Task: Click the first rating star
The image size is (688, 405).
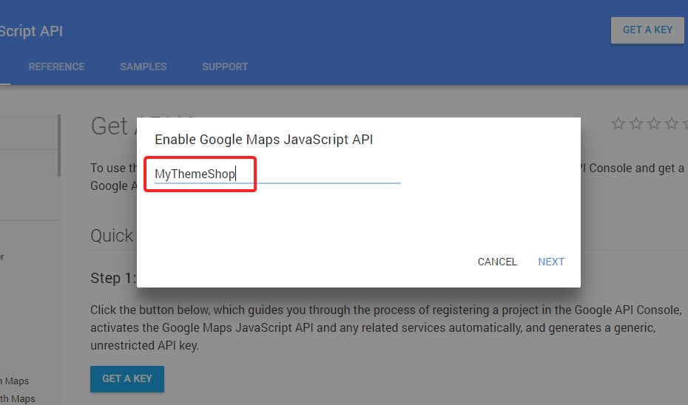Action: [618, 123]
